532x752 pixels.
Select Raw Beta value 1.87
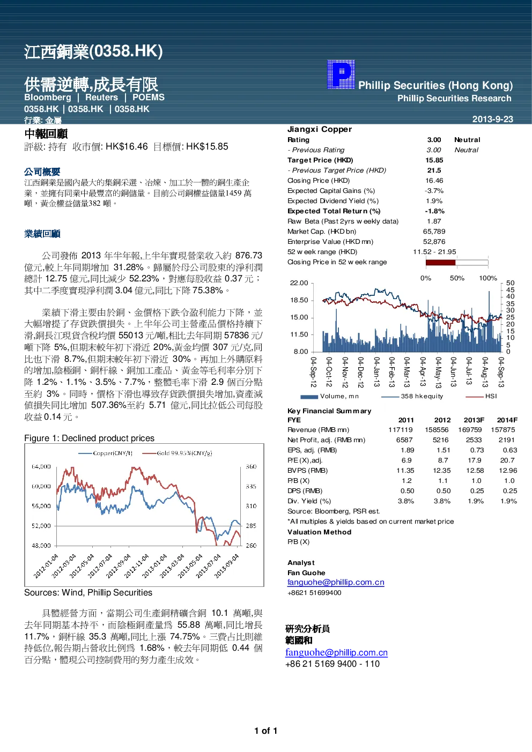(x=434, y=221)
